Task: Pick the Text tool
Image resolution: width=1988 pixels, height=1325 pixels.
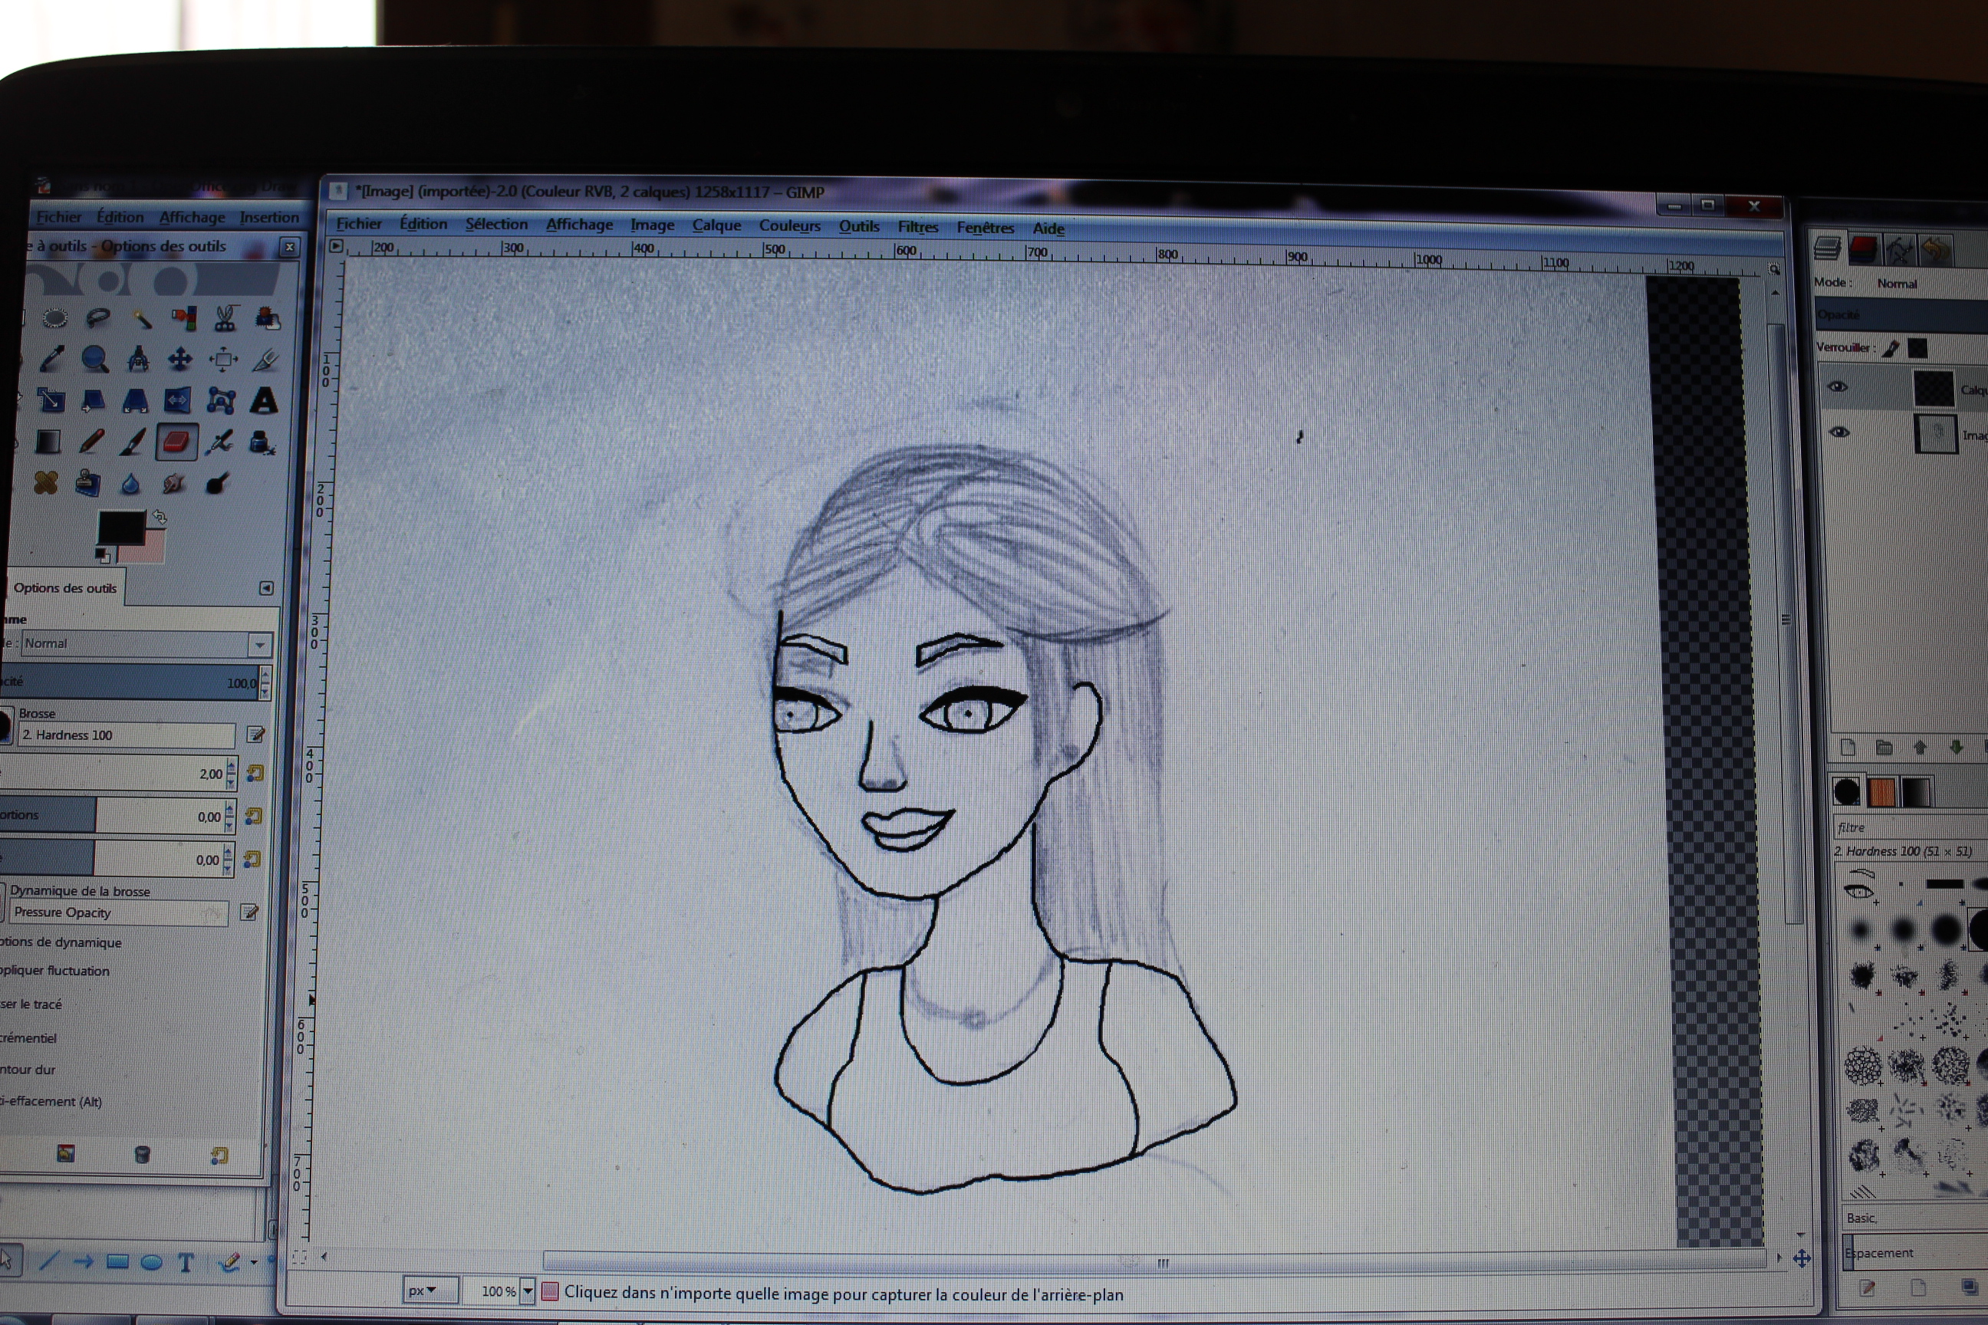Action: click(x=264, y=400)
